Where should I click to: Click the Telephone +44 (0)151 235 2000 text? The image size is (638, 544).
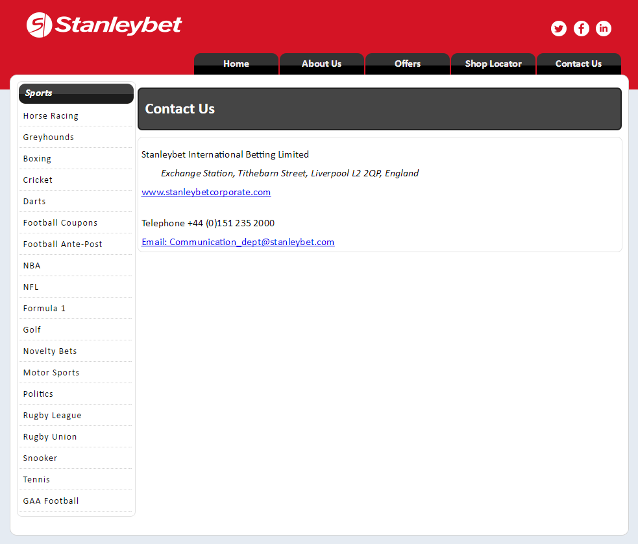(208, 223)
